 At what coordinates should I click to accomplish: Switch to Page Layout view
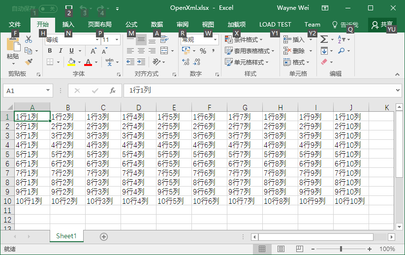click(281, 249)
